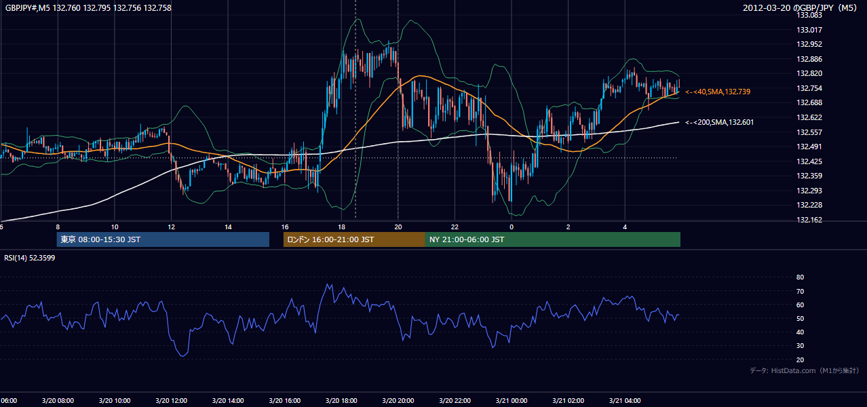Click the bottom time label 3/21 02:00
The height and width of the screenshot is (407, 867).
pos(568,401)
